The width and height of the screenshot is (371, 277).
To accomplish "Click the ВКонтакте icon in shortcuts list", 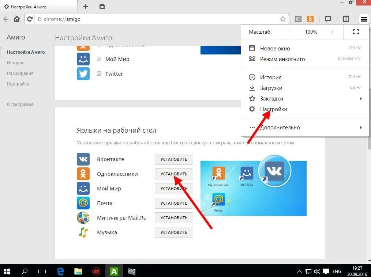I will [x=83, y=159].
